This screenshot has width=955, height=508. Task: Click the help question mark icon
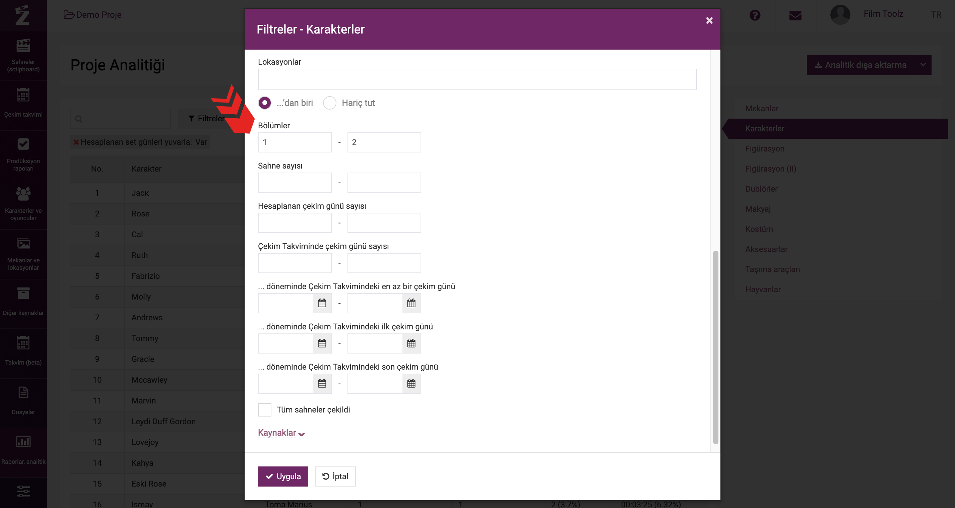point(755,15)
